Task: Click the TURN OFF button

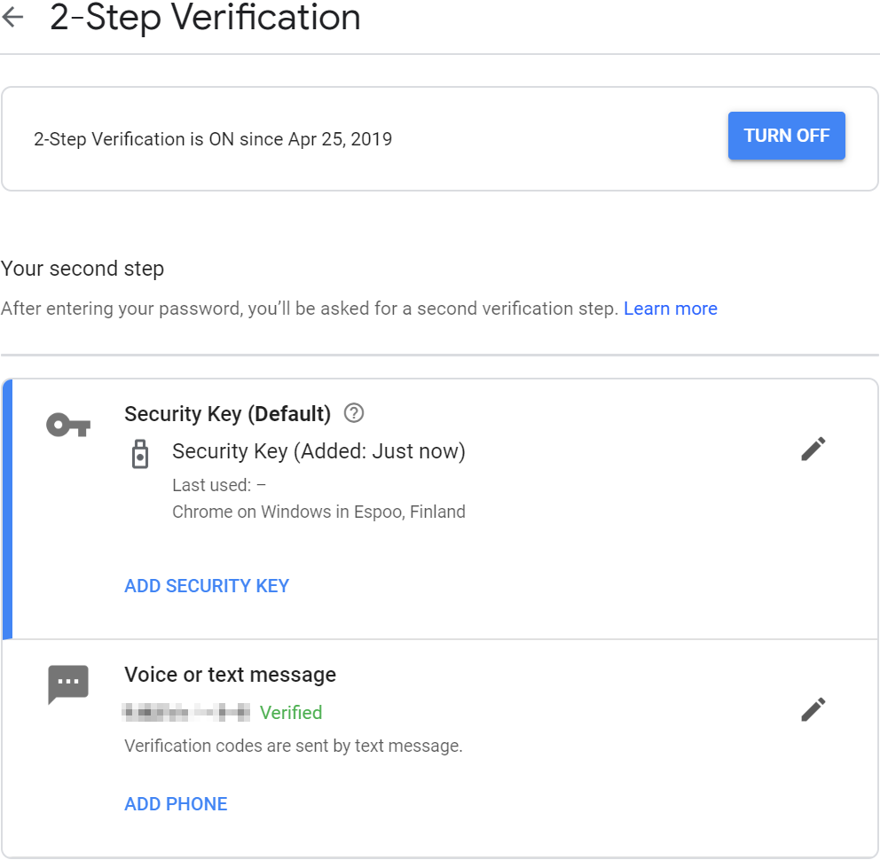Action: [x=786, y=136]
